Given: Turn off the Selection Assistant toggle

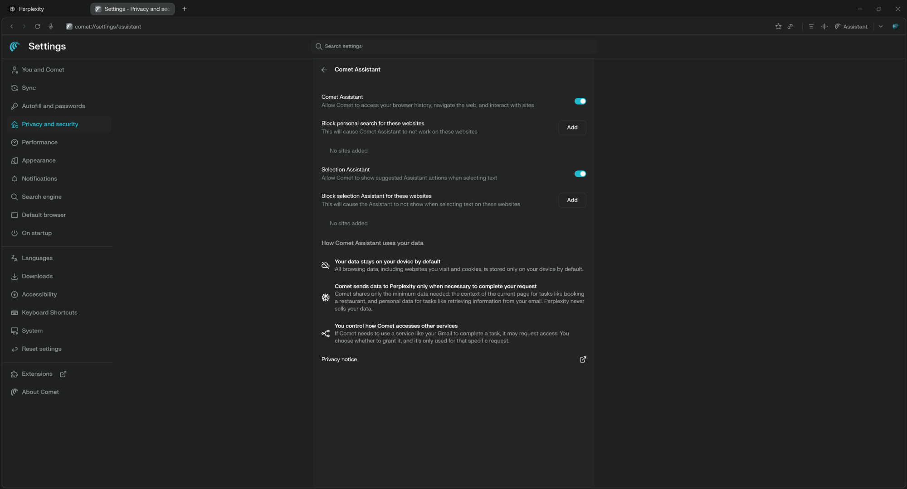Looking at the screenshot, I should 580,174.
